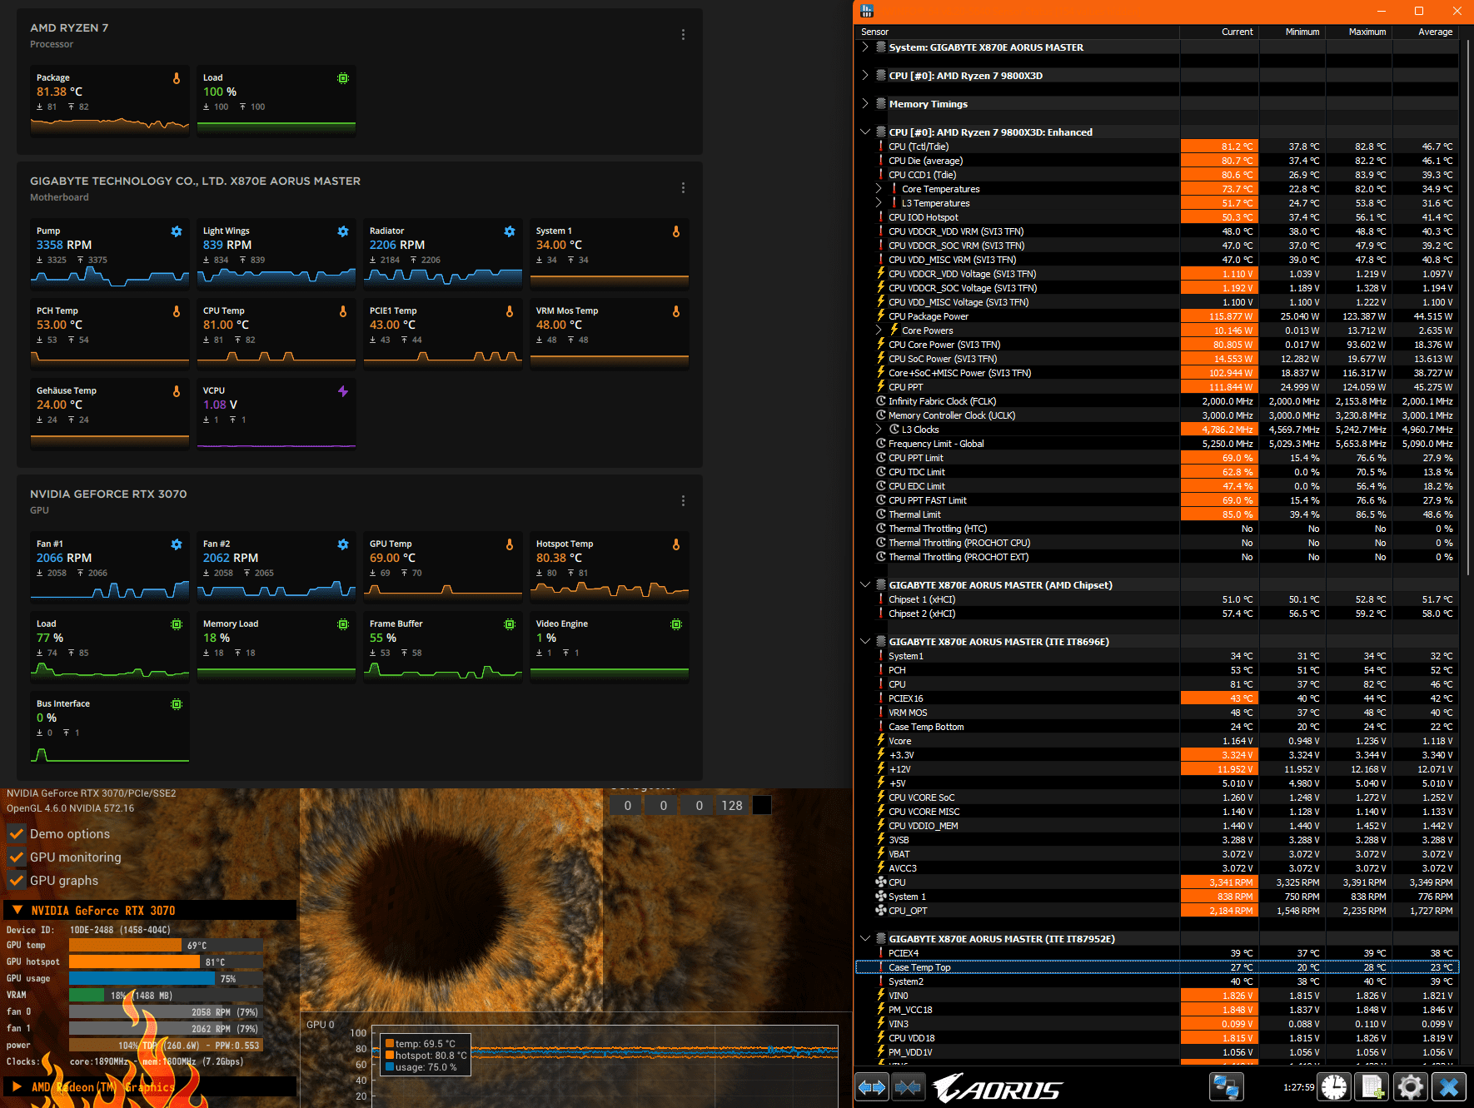Disable the GPU graphs checkbox
The image size is (1474, 1108).
[16, 880]
